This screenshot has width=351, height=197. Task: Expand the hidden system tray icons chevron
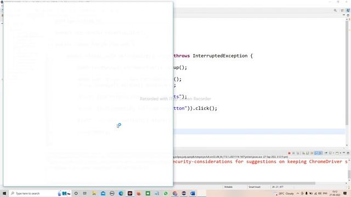(298, 193)
